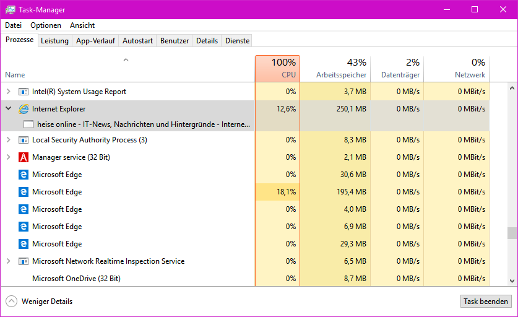518x317 pixels.
Task: Click the Internet Explorer process icon
Action: tap(24, 109)
